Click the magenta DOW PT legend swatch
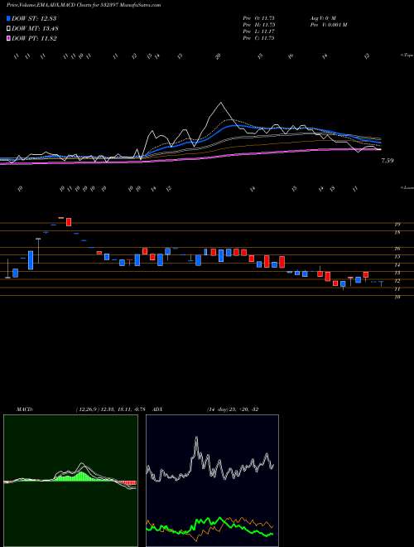This screenshot has height=547, width=414. 8,38
